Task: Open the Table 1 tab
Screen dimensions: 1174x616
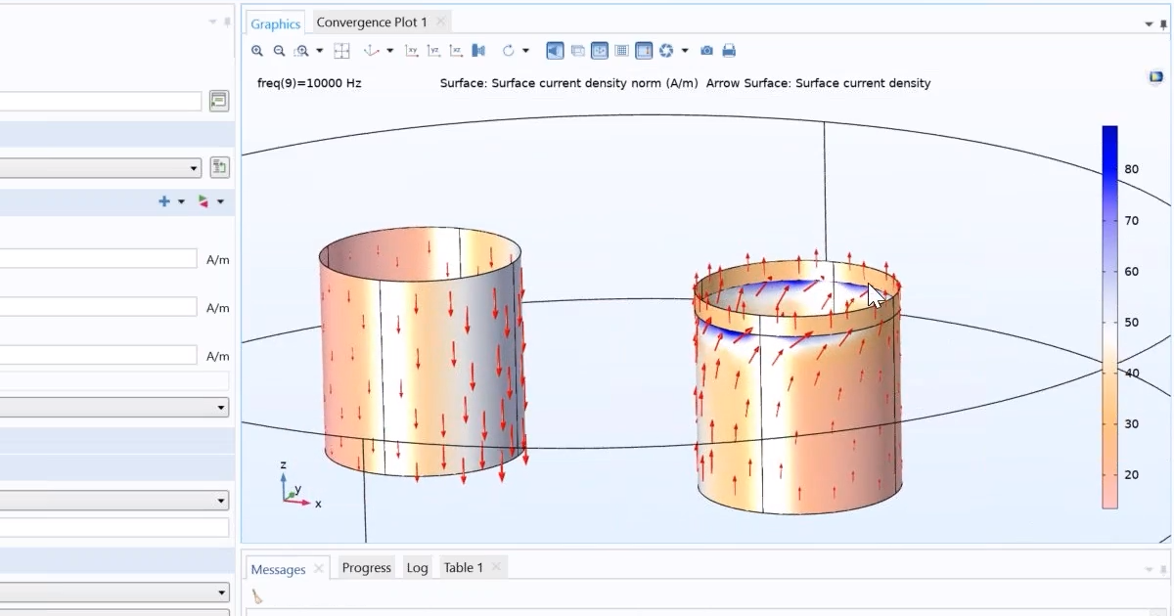Action: tap(464, 567)
